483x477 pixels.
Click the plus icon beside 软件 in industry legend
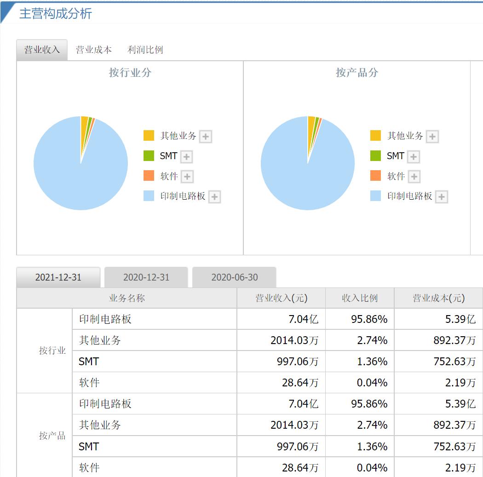click(x=186, y=176)
